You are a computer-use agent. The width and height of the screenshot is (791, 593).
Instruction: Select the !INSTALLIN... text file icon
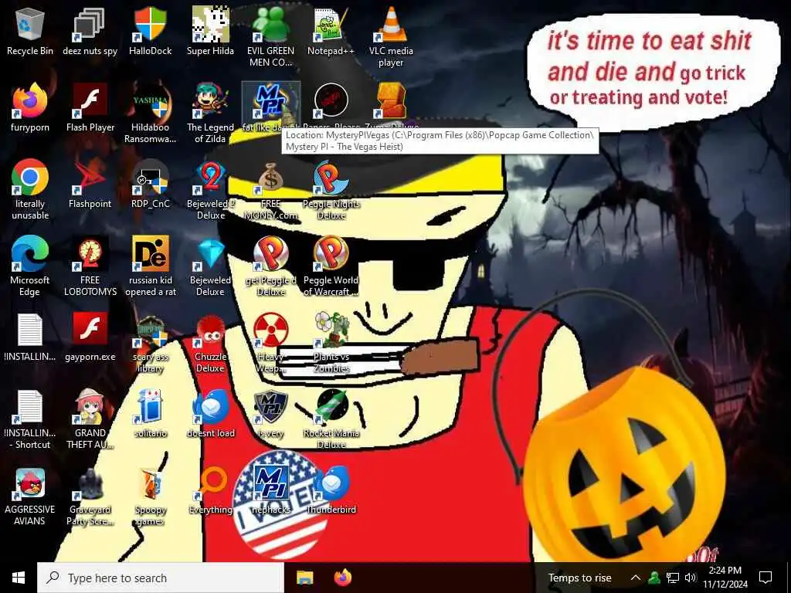point(30,337)
